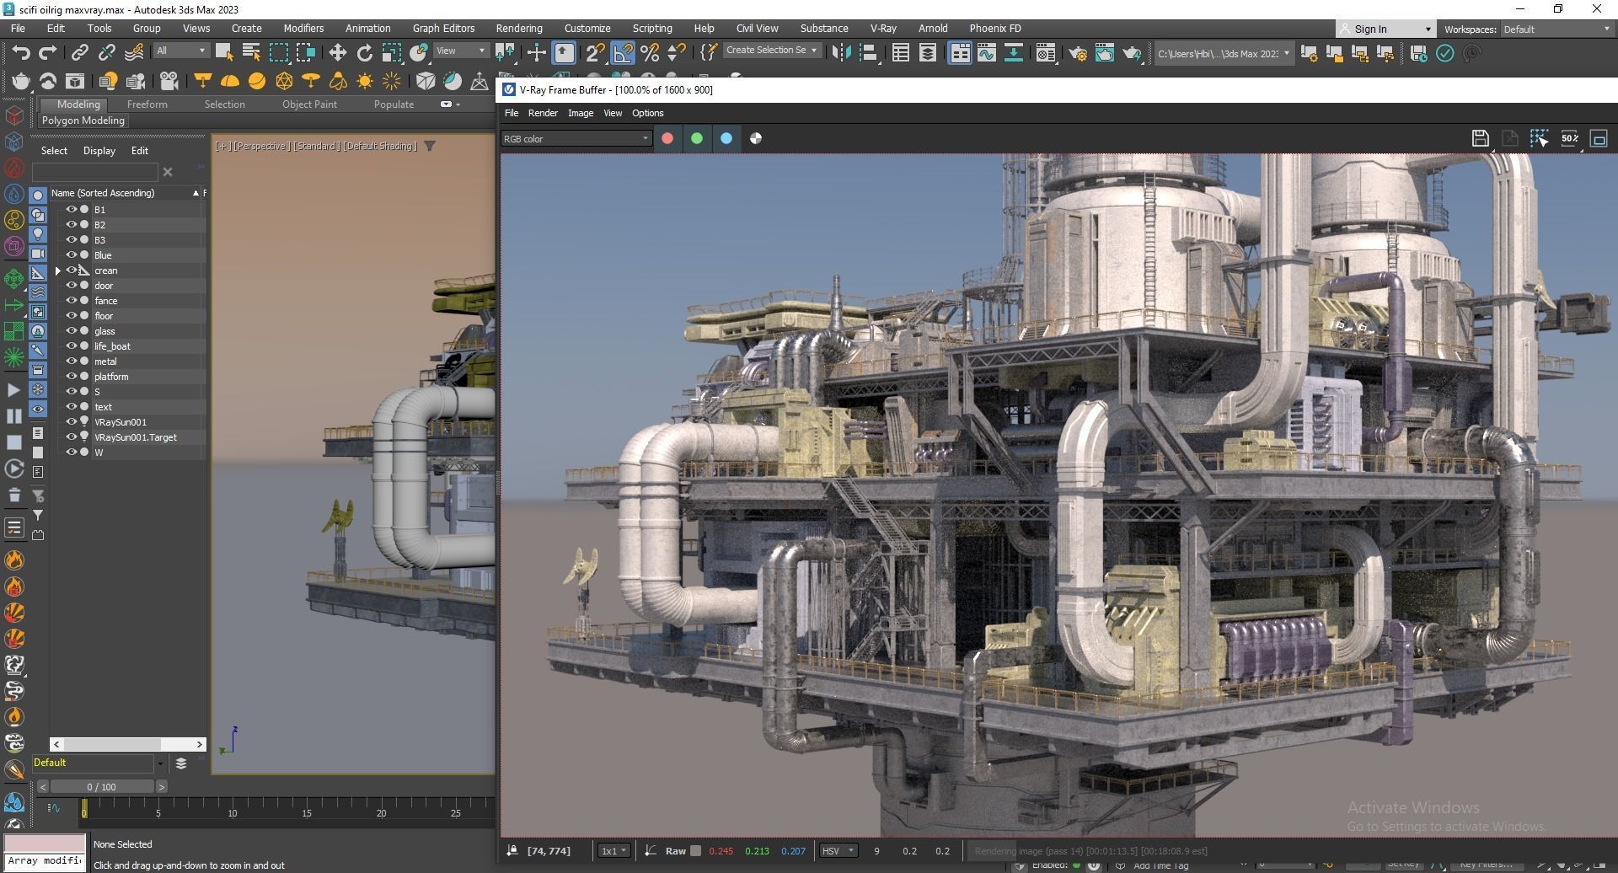Expand the crean group in scene explorer
This screenshot has width=1618, height=873.
(x=58, y=270)
